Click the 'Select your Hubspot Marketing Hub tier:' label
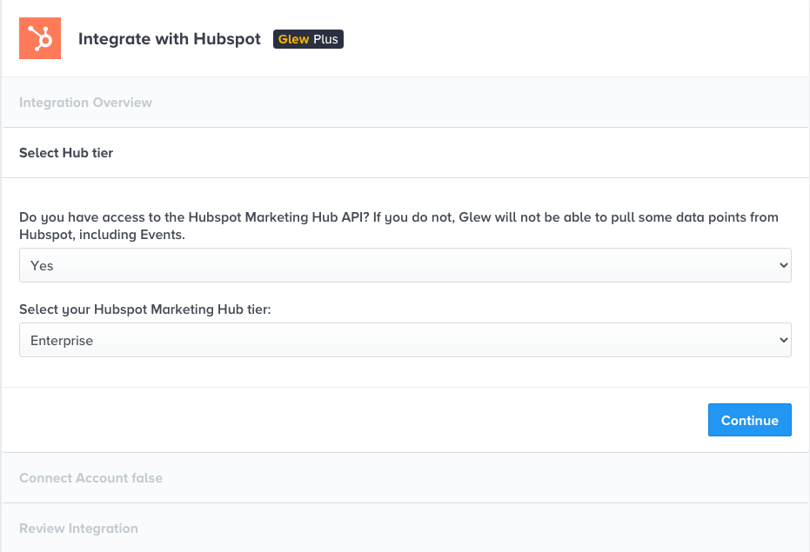810x552 pixels. click(145, 309)
